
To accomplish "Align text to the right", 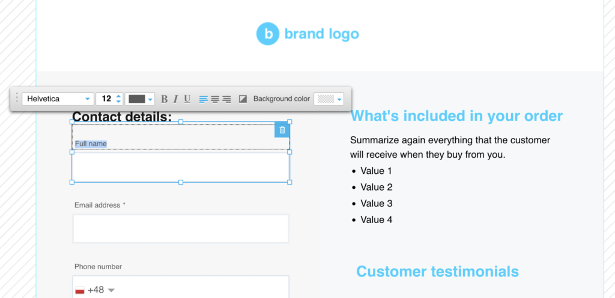I will pyautogui.click(x=226, y=99).
